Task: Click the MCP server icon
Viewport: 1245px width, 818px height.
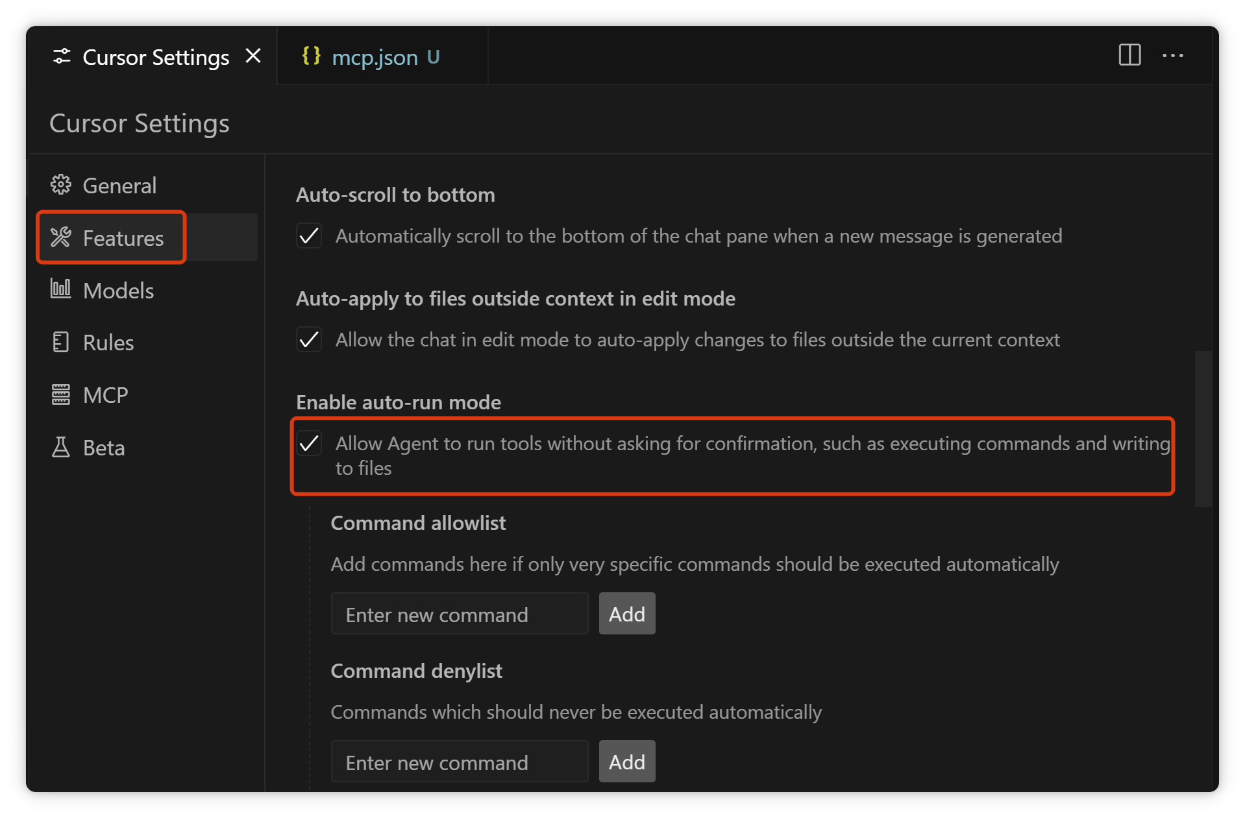Action: click(x=61, y=394)
